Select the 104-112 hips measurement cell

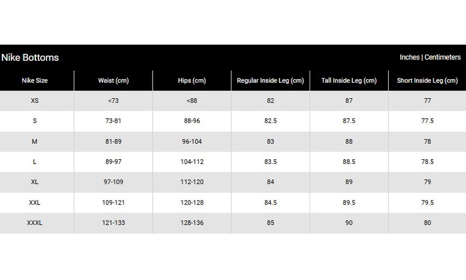pyautogui.click(x=192, y=161)
